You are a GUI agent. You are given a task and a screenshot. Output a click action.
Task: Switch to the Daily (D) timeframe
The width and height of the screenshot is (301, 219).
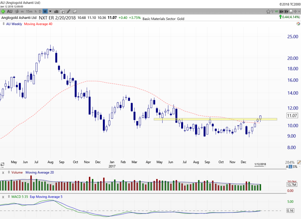tap(40, 11)
